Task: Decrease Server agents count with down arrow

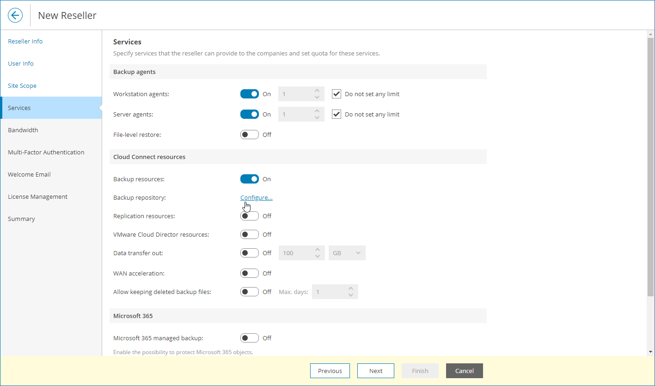Action: click(x=317, y=117)
